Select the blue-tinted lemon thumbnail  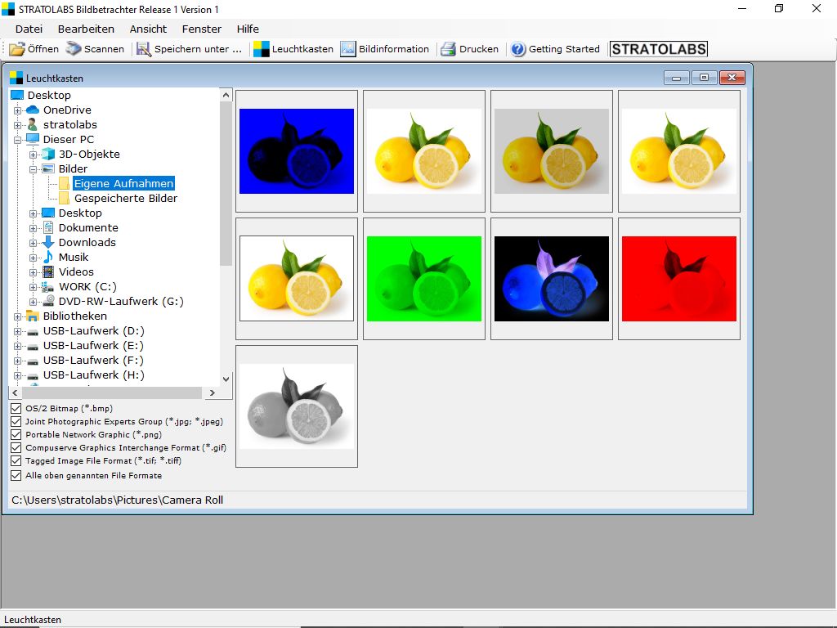pyautogui.click(x=297, y=151)
